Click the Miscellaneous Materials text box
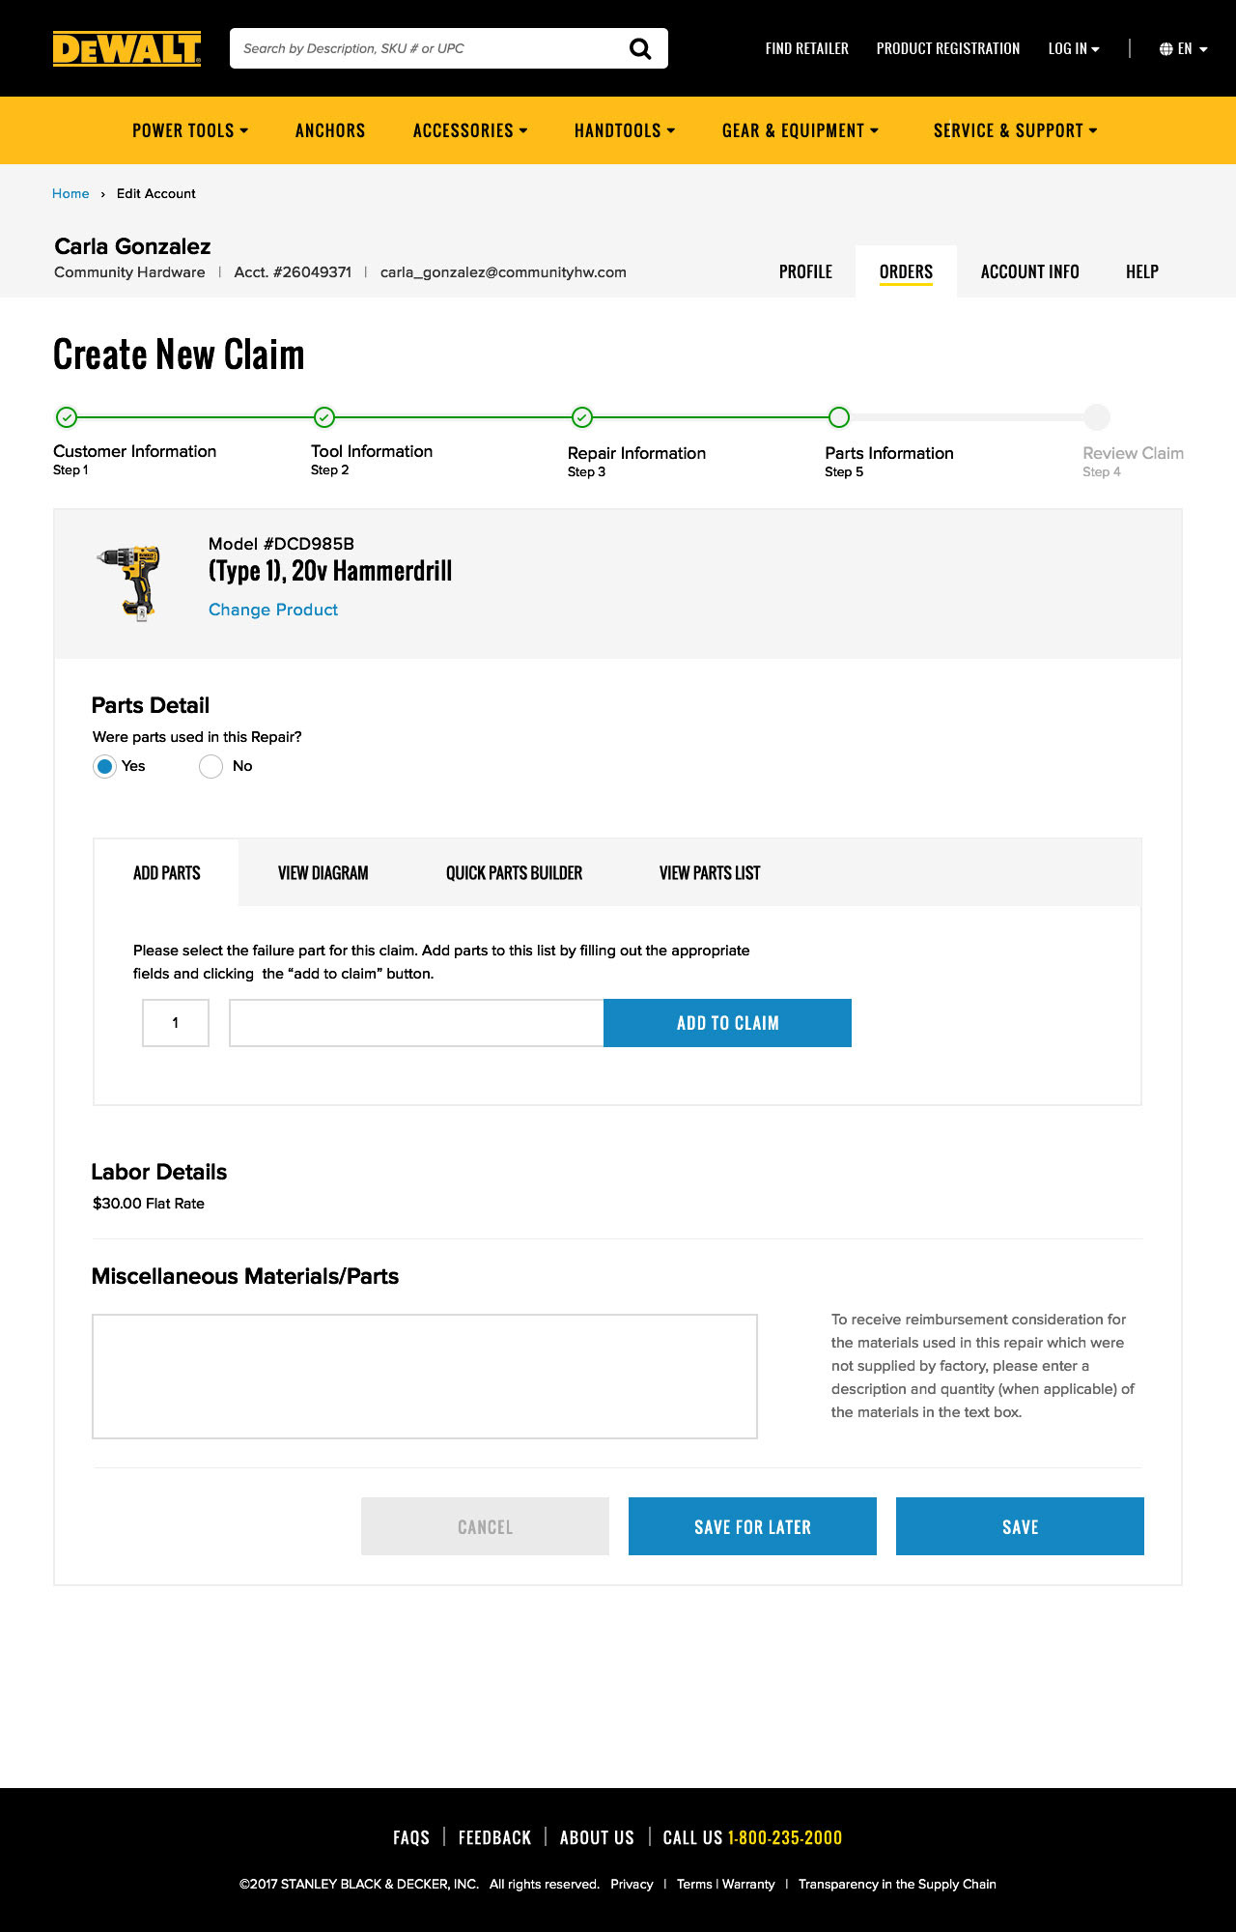 coord(425,1376)
